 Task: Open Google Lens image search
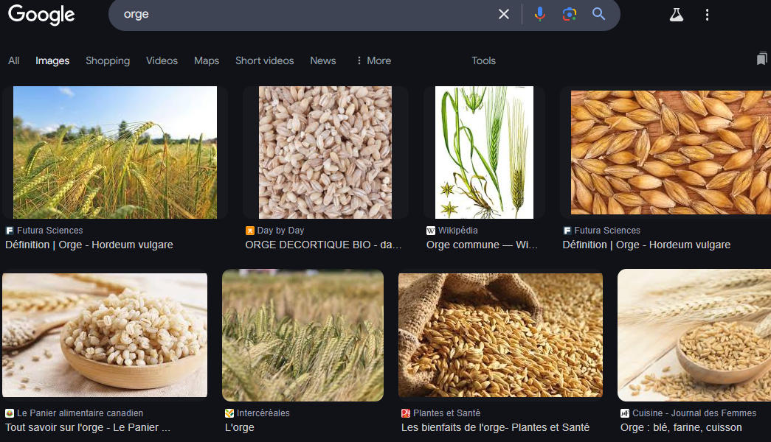pos(569,14)
